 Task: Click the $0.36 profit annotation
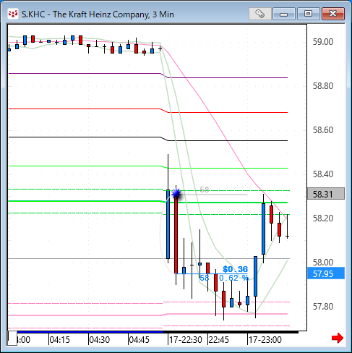tap(235, 269)
